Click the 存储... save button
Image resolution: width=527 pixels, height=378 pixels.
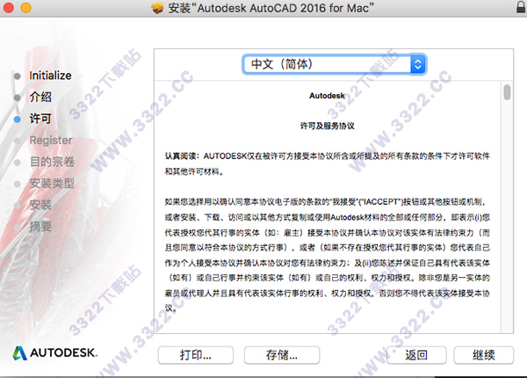pos(282,355)
